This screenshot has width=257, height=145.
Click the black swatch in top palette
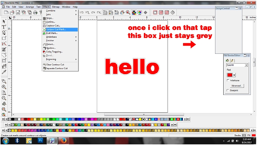[x=13, y=119]
